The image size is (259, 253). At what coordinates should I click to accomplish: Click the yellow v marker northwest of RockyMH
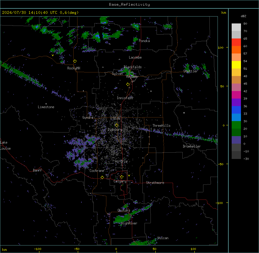(53, 55)
